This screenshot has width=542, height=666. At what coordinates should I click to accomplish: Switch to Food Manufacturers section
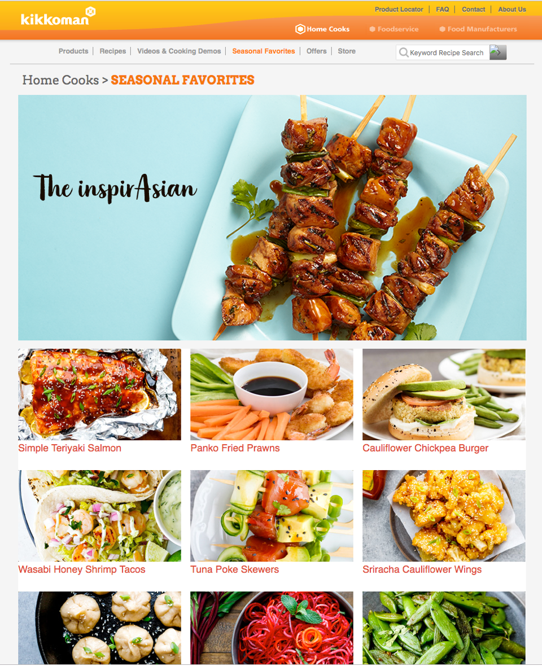point(478,29)
